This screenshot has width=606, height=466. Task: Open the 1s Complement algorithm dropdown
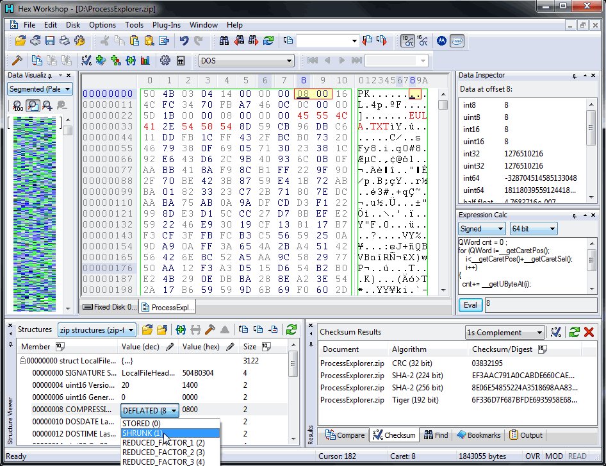[x=538, y=333]
